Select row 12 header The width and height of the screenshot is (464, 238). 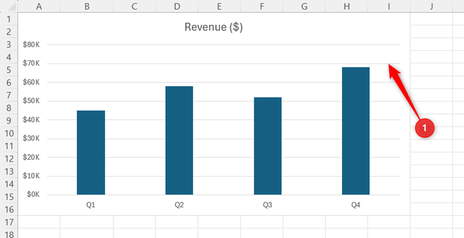(x=9, y=158)
